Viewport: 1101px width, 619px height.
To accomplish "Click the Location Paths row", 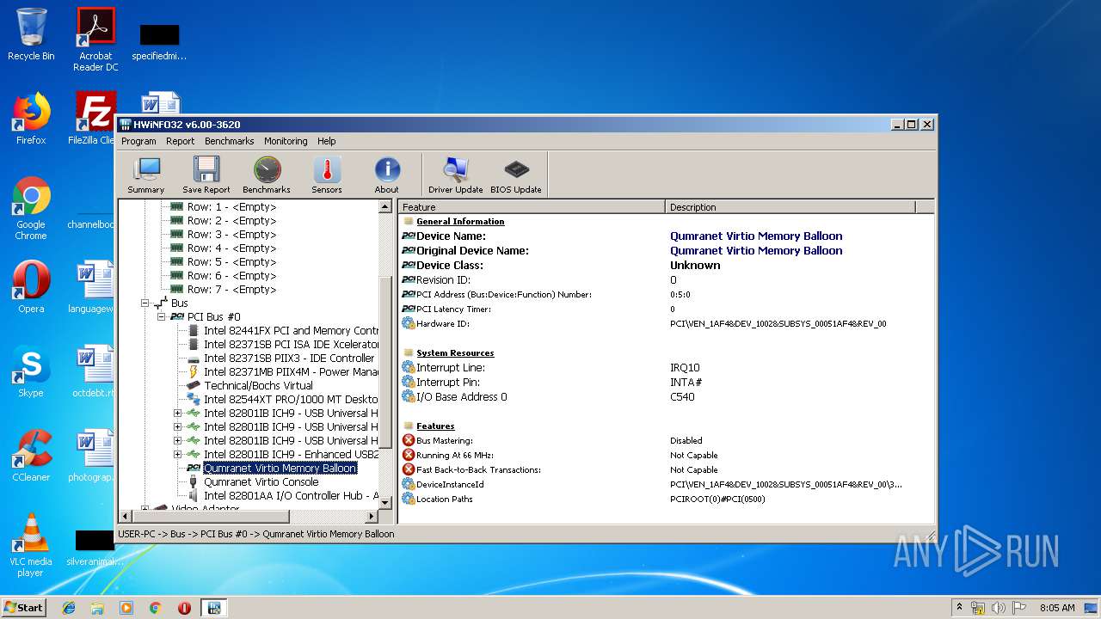I will (666, 499).
